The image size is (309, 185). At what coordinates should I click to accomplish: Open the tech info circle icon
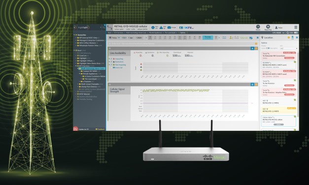click(153, 28)
